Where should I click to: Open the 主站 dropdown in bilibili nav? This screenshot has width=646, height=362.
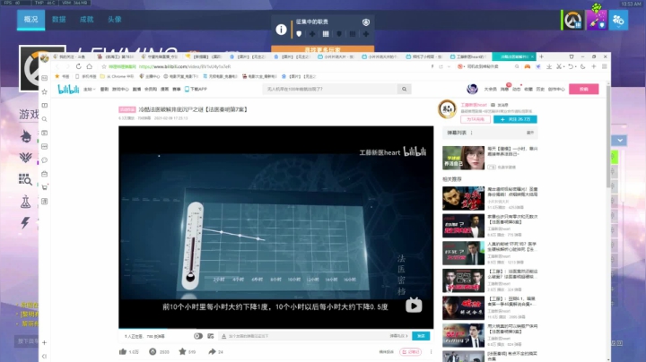point(89,89)
